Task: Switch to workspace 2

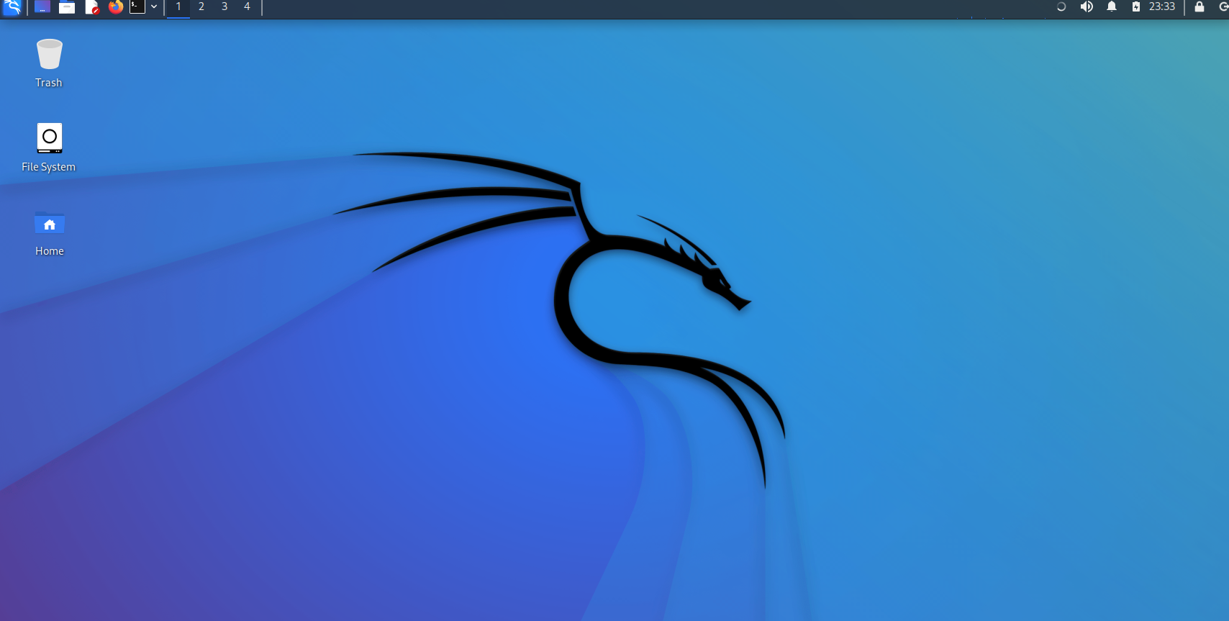Action: 201,7
